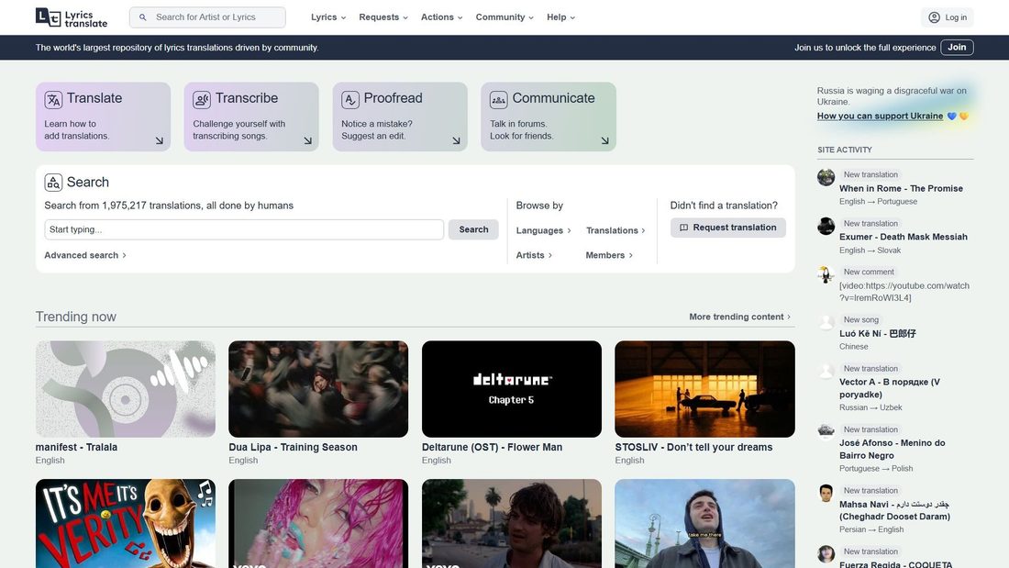Image resolution: width=1009 pixels, height=568 pixels.
Task: Click the Transcribe card icon
Action: point(202,100)
